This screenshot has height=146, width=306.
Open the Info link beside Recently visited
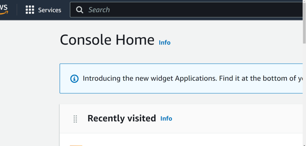pos(166,119)
